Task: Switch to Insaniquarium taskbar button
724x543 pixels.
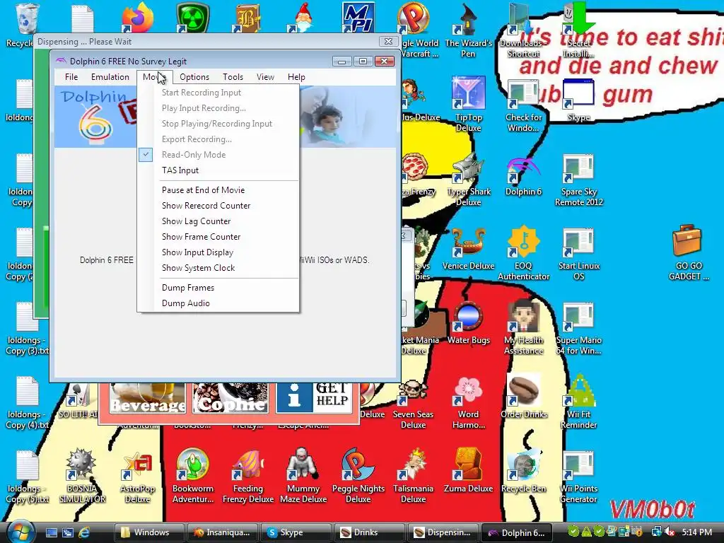Action: [x=223, y=532]
